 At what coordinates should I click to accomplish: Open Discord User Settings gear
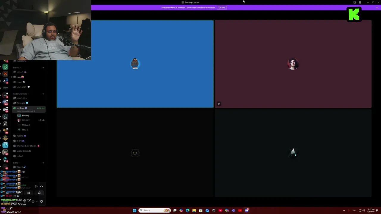pos(41,202)
